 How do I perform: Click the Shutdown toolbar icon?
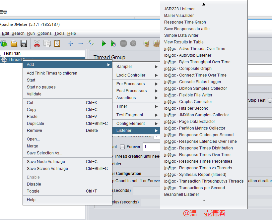tap(133, 43)
